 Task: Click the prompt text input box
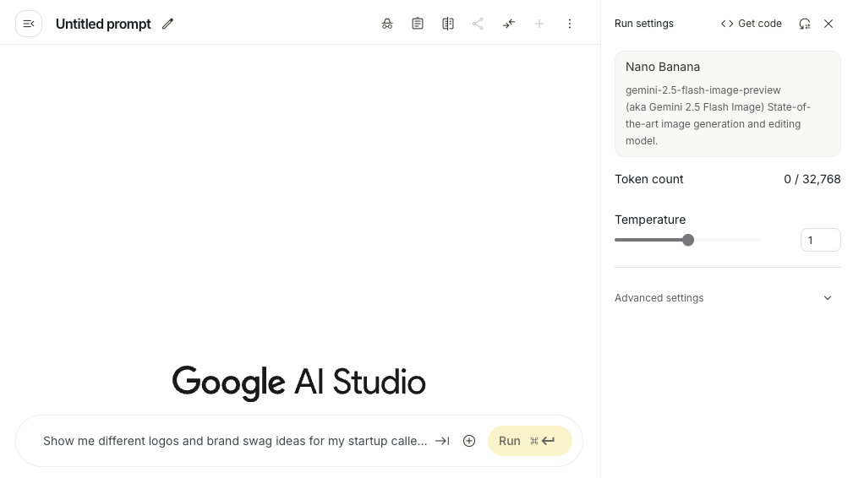pyautogui.click(x=235, y=441)
